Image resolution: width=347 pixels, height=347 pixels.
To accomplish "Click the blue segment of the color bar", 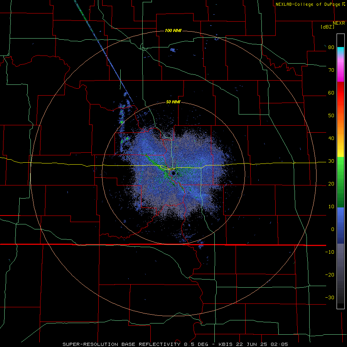I will [x=340, y=225].
